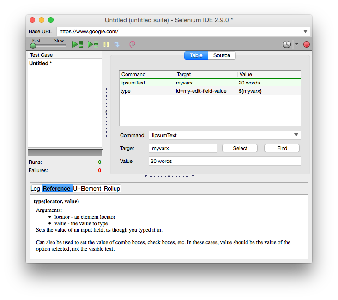
Task: Open the Rollup tab
Action: click(112, 189)
